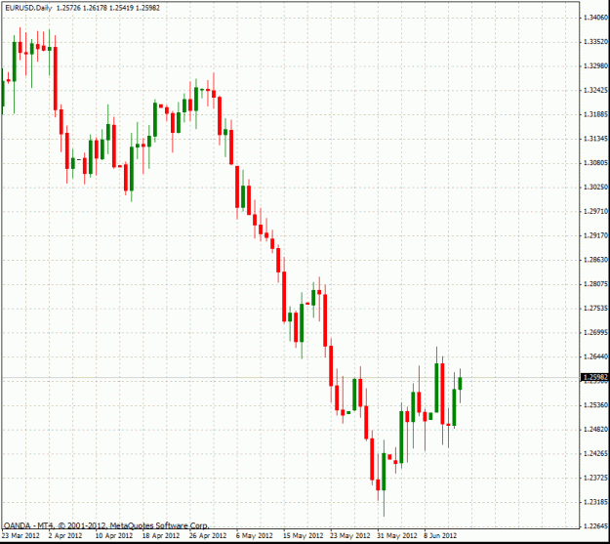Click the 8 Jun 2012 date label
The image size is (610, 544).
pyautogui.click(x=440, y=535)
